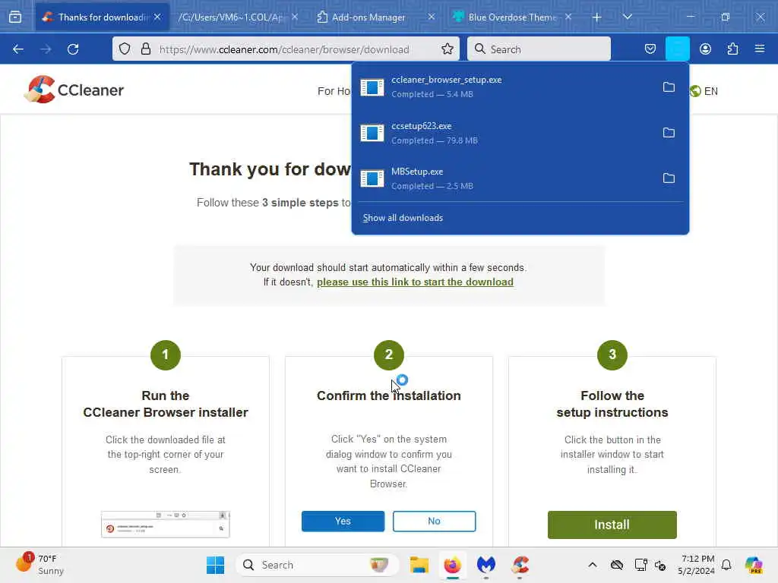Image resolution: width=778 pixels, height=583 pixels.
Task: Open the Windows Start menu
Action: 215,565
